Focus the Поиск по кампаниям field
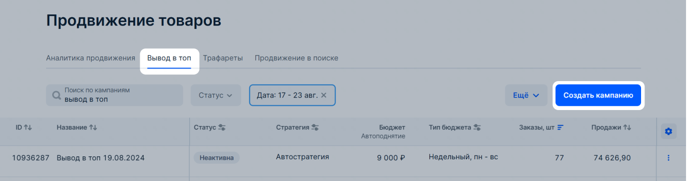The width and height of the screenshot is (687, 181). tap(115, 95)
